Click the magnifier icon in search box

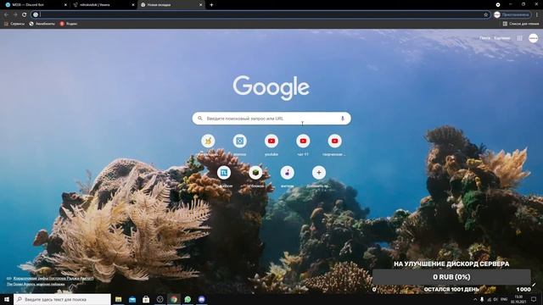(x=200, y=119)
